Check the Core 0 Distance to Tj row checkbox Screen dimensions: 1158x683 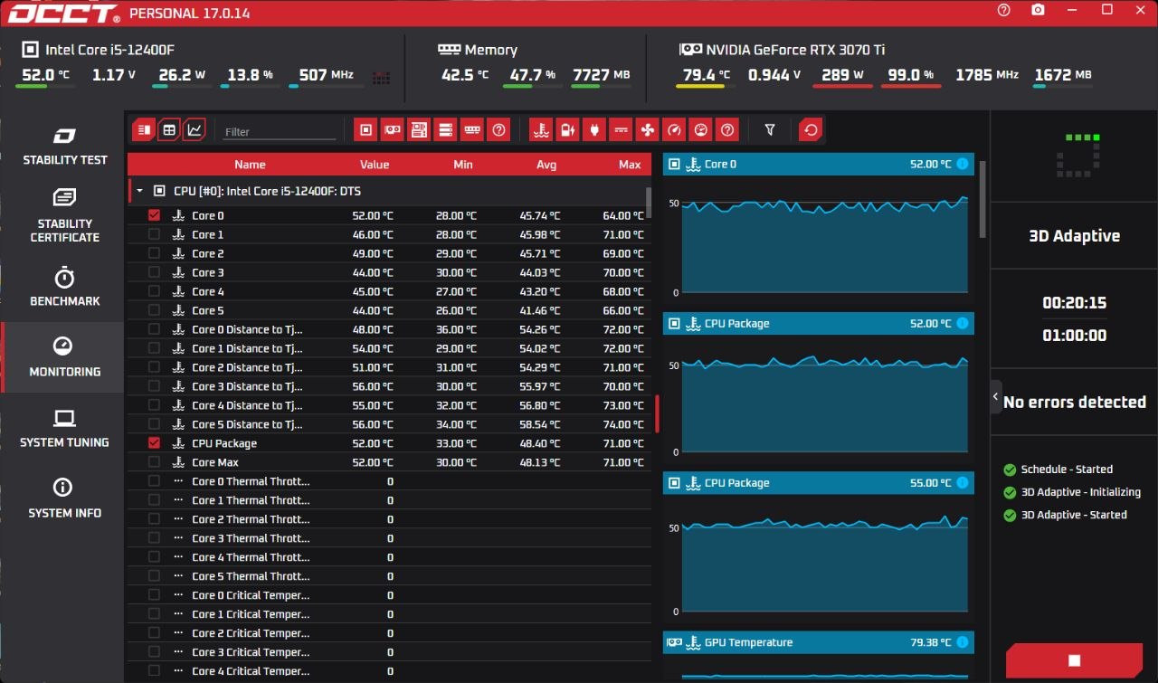154,329
